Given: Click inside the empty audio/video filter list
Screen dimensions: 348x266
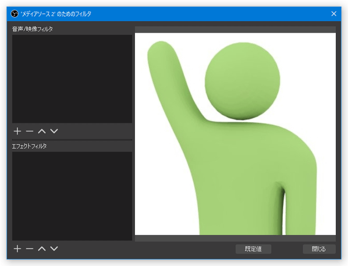Looking at the screenshot, I should pos(72,79).
